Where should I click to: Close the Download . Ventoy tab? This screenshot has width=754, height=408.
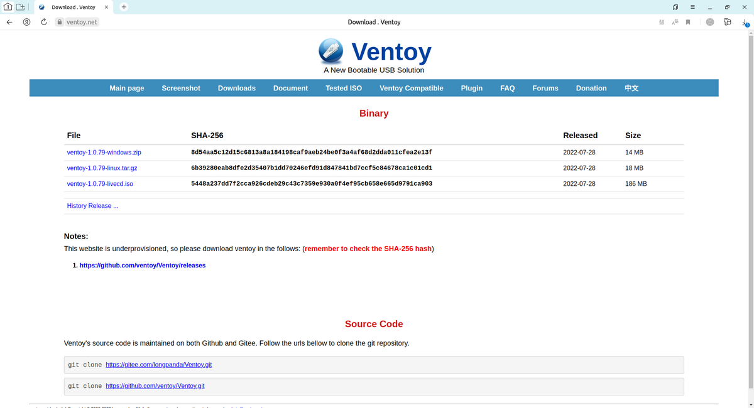click(106, 7)
